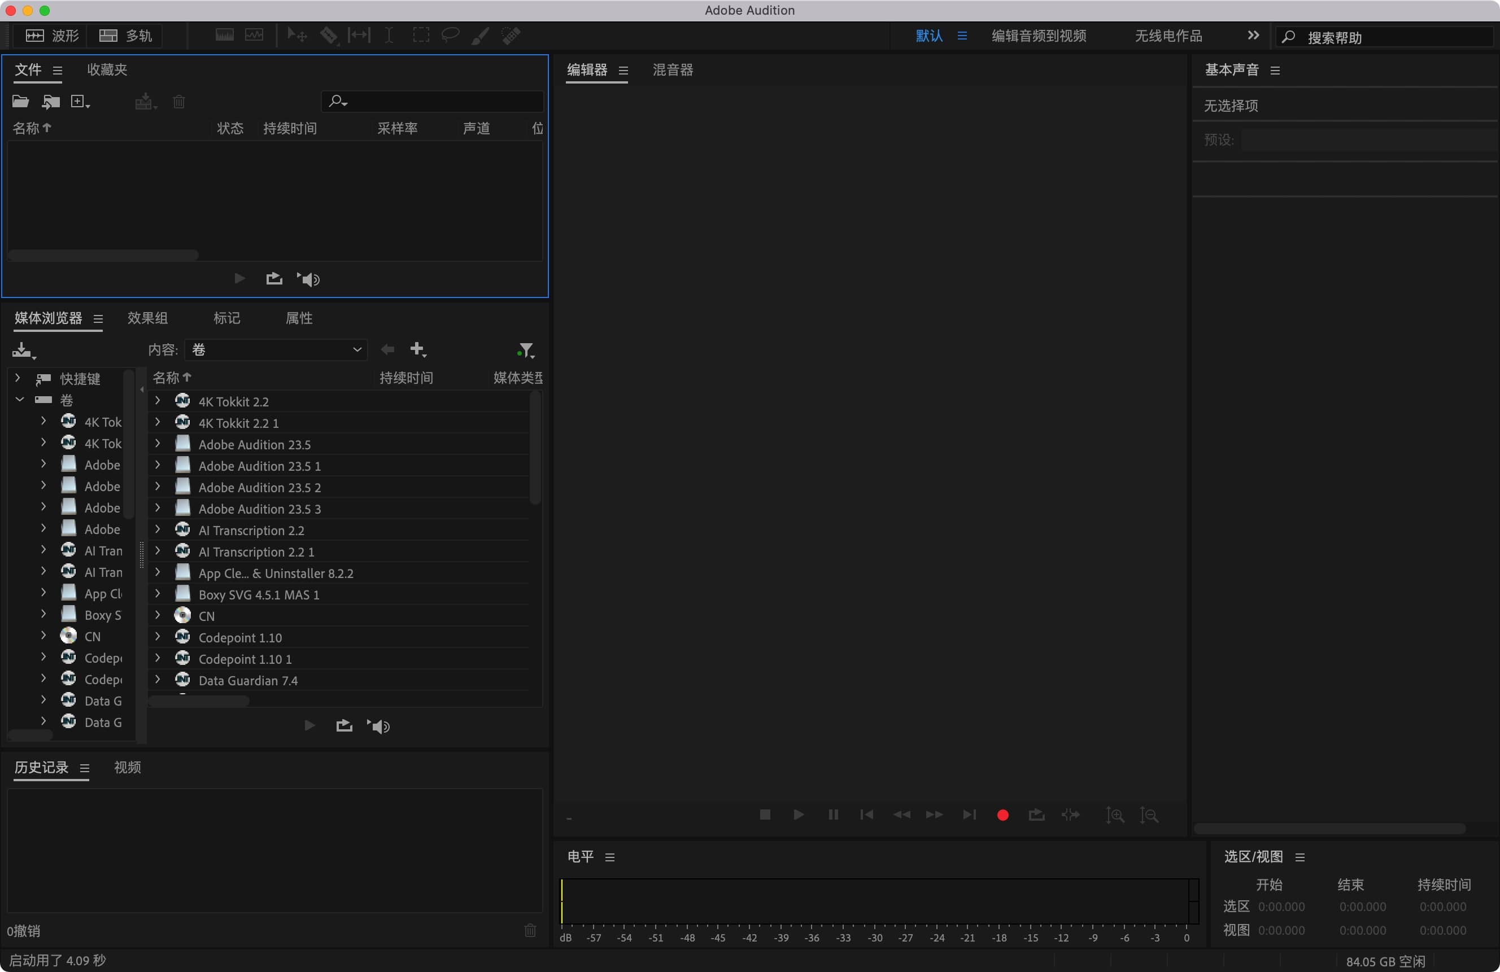Expand the 4K Tokkit 2.2 row
Viewport: 1500px width, 972px height.
[158, 401]
